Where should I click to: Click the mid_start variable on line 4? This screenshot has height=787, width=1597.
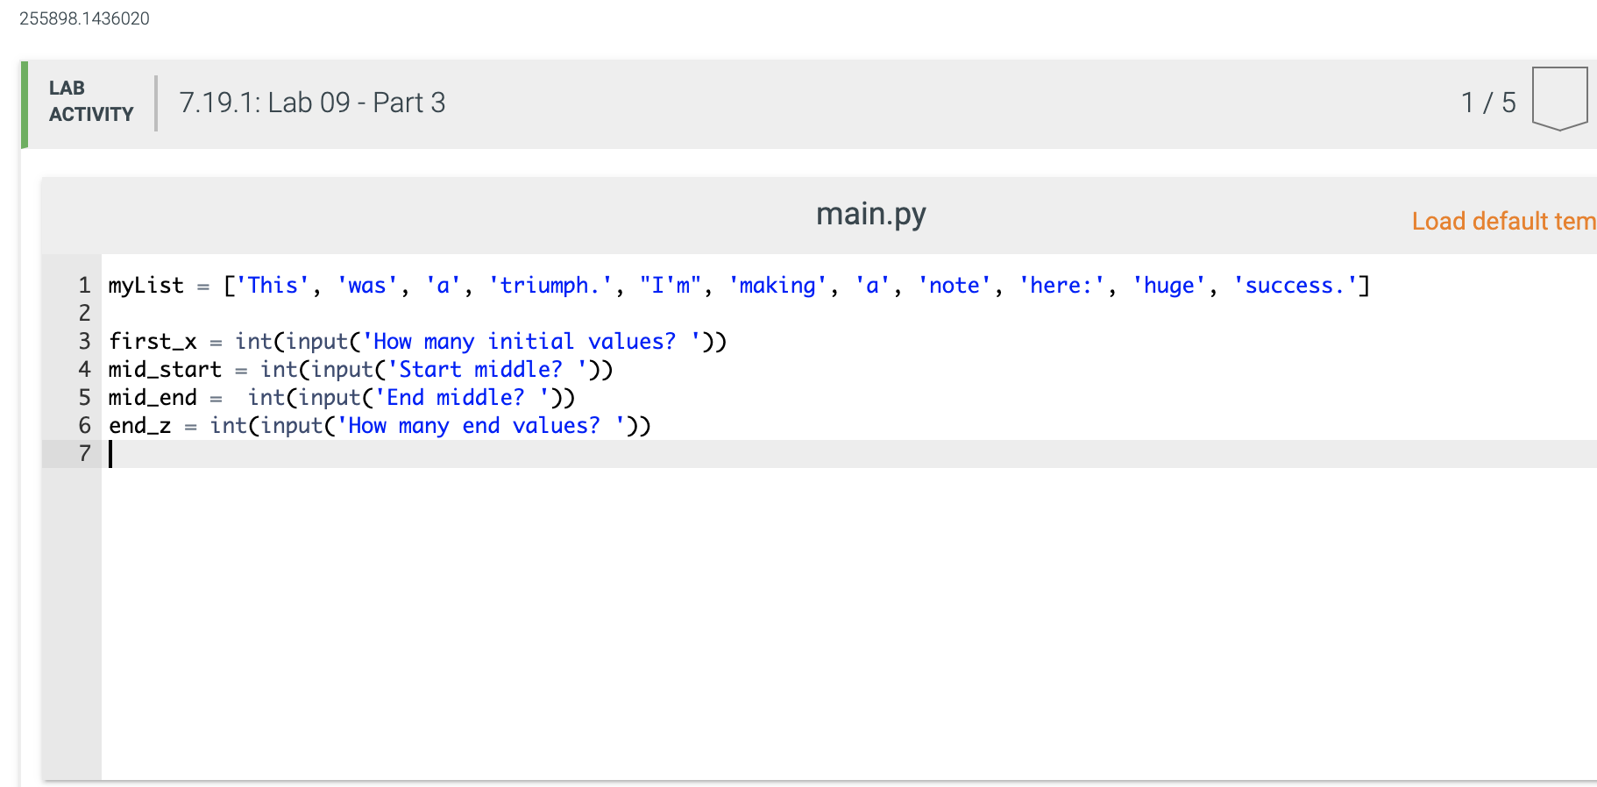165,369
